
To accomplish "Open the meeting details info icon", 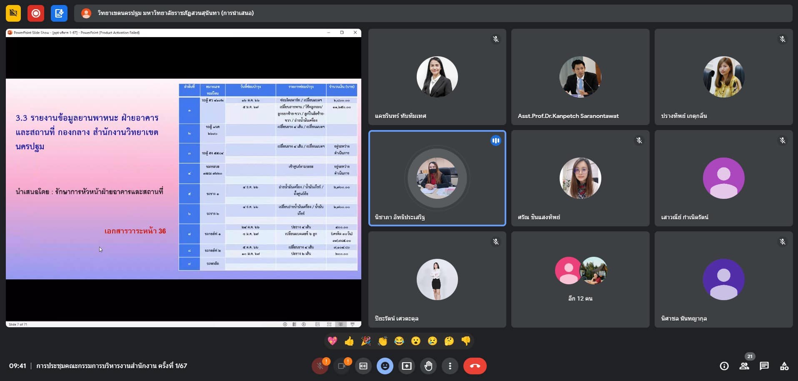I will [x=724, y=366].
